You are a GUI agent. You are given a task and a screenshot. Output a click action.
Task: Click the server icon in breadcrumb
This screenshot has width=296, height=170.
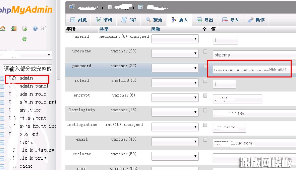72,7
